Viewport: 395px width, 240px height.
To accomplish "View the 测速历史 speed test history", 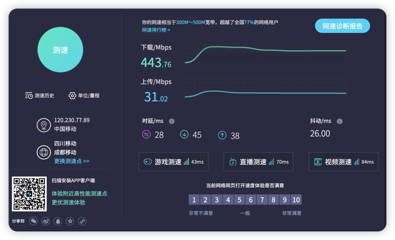I will [x=40, y=96].
